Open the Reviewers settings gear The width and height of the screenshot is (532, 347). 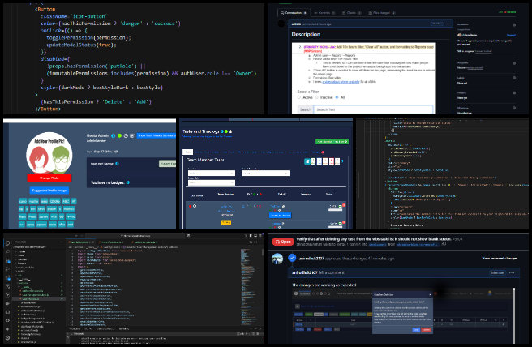(x=514, y=25)
